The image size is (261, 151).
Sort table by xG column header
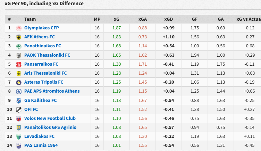click(x=117, y=19)
